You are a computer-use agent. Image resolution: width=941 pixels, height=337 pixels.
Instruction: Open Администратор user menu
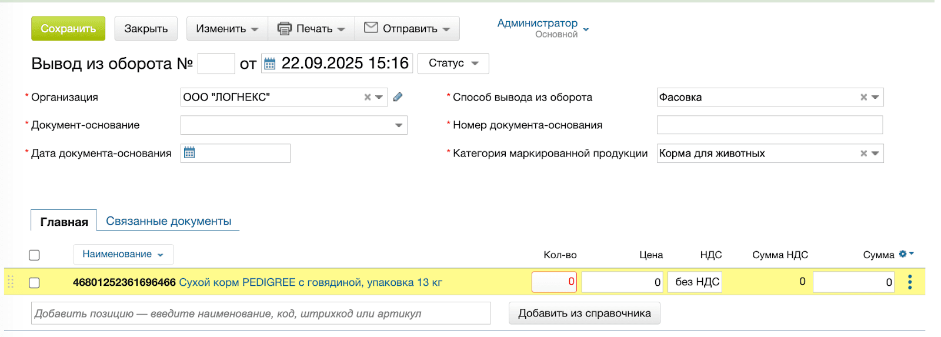pyautogui.click(x=543, y=28)
